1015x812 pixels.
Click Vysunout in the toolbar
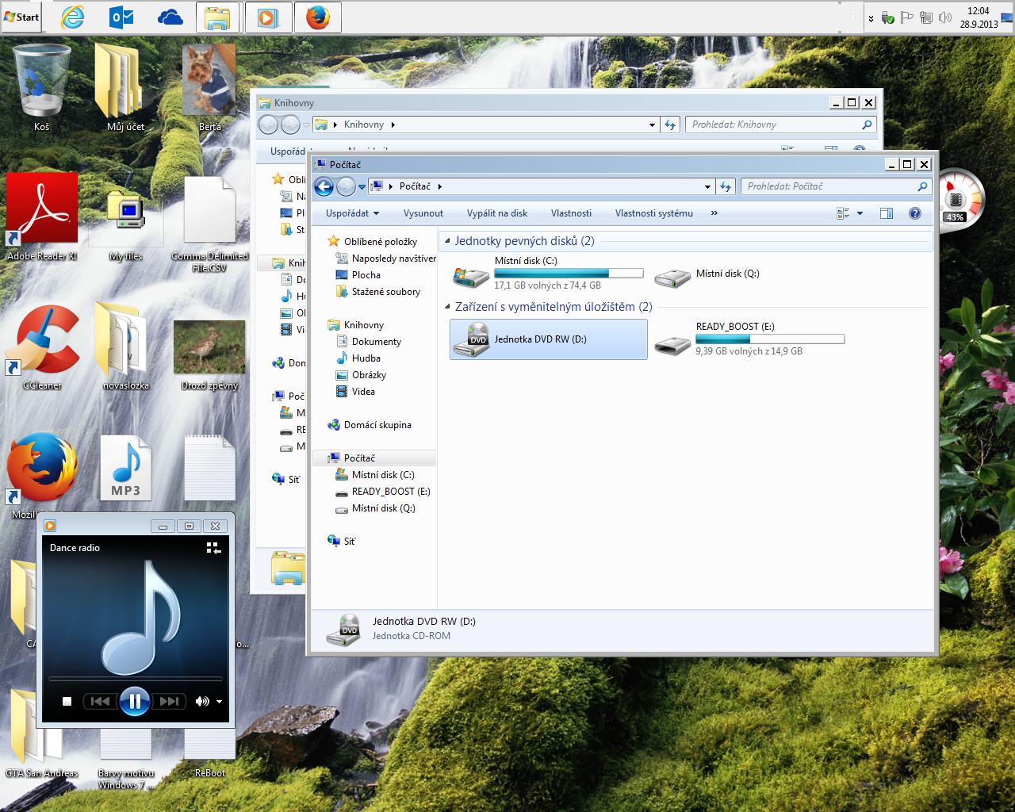[x=423, y=213]
